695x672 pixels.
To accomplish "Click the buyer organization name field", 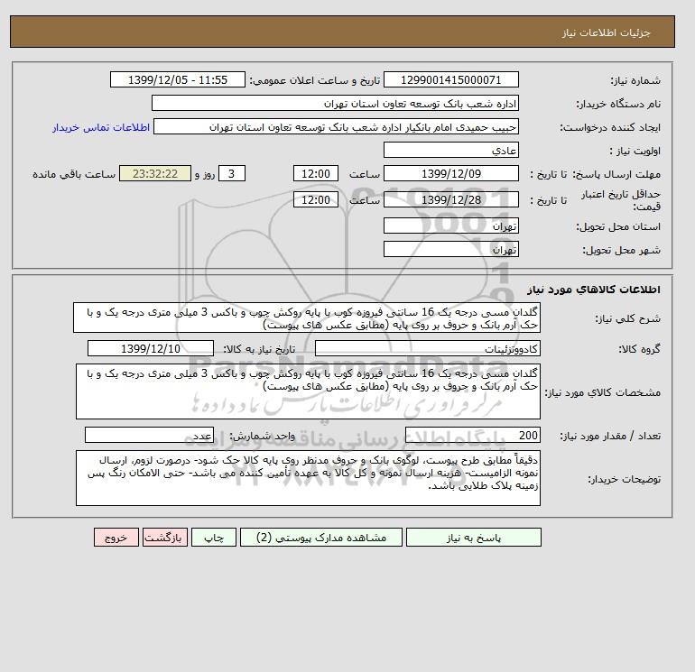I will pyautogui.click(x=335, y=103).
